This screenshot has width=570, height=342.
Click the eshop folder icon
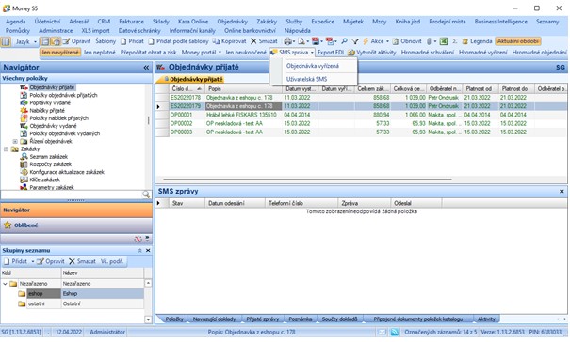pos(22,294)
